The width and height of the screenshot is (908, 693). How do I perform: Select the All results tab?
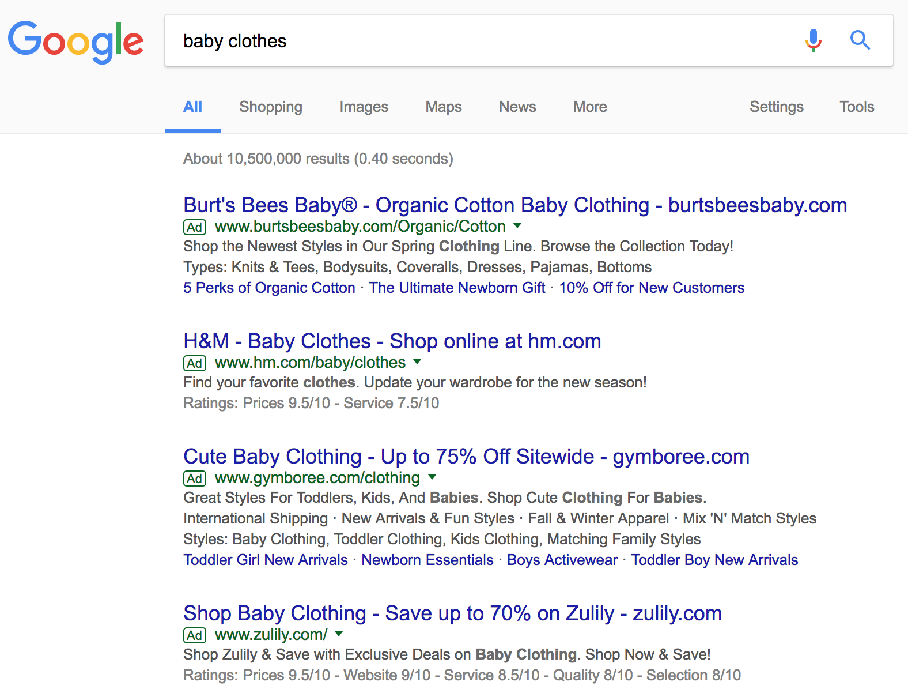192,107
